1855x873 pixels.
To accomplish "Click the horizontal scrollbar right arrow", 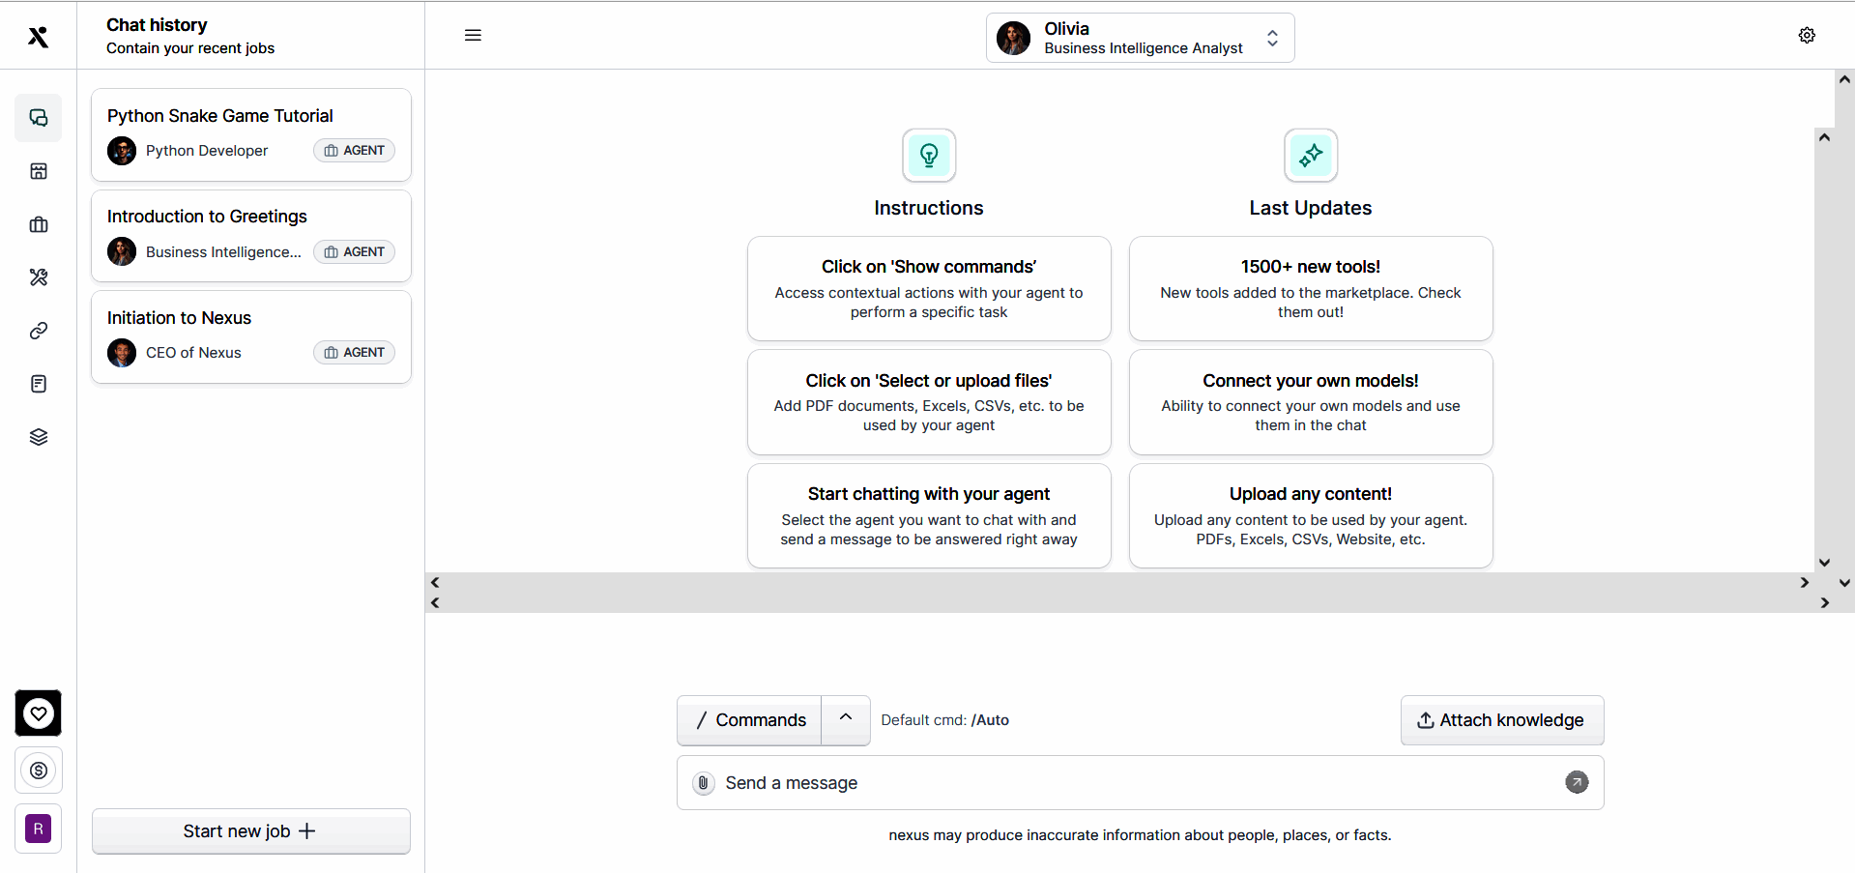I will click(x=1804, y=582).
